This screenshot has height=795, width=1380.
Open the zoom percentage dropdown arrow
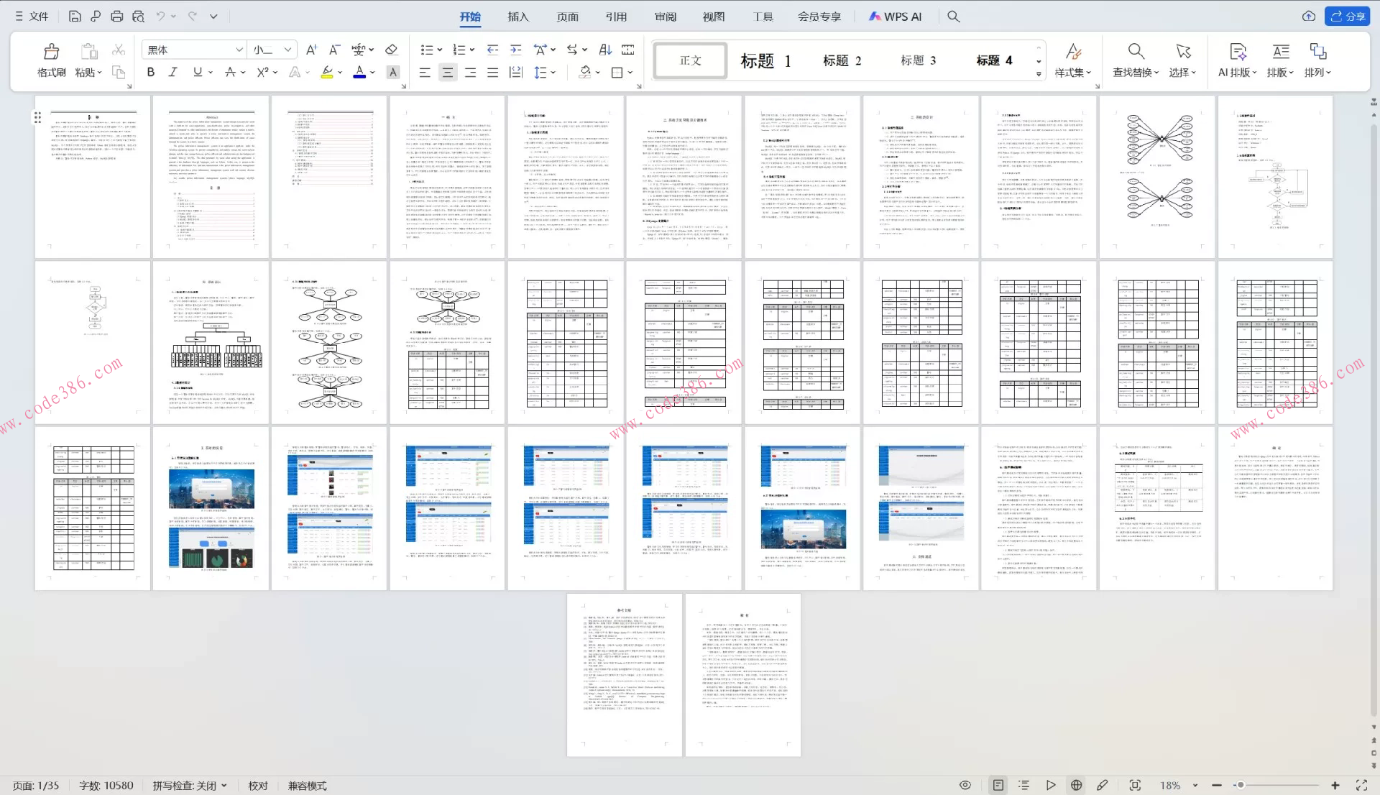click(1195, 786)
